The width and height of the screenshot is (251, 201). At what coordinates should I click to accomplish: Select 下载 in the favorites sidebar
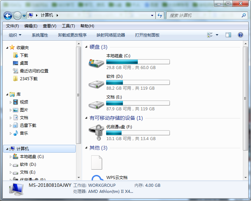tap(24, 55)
